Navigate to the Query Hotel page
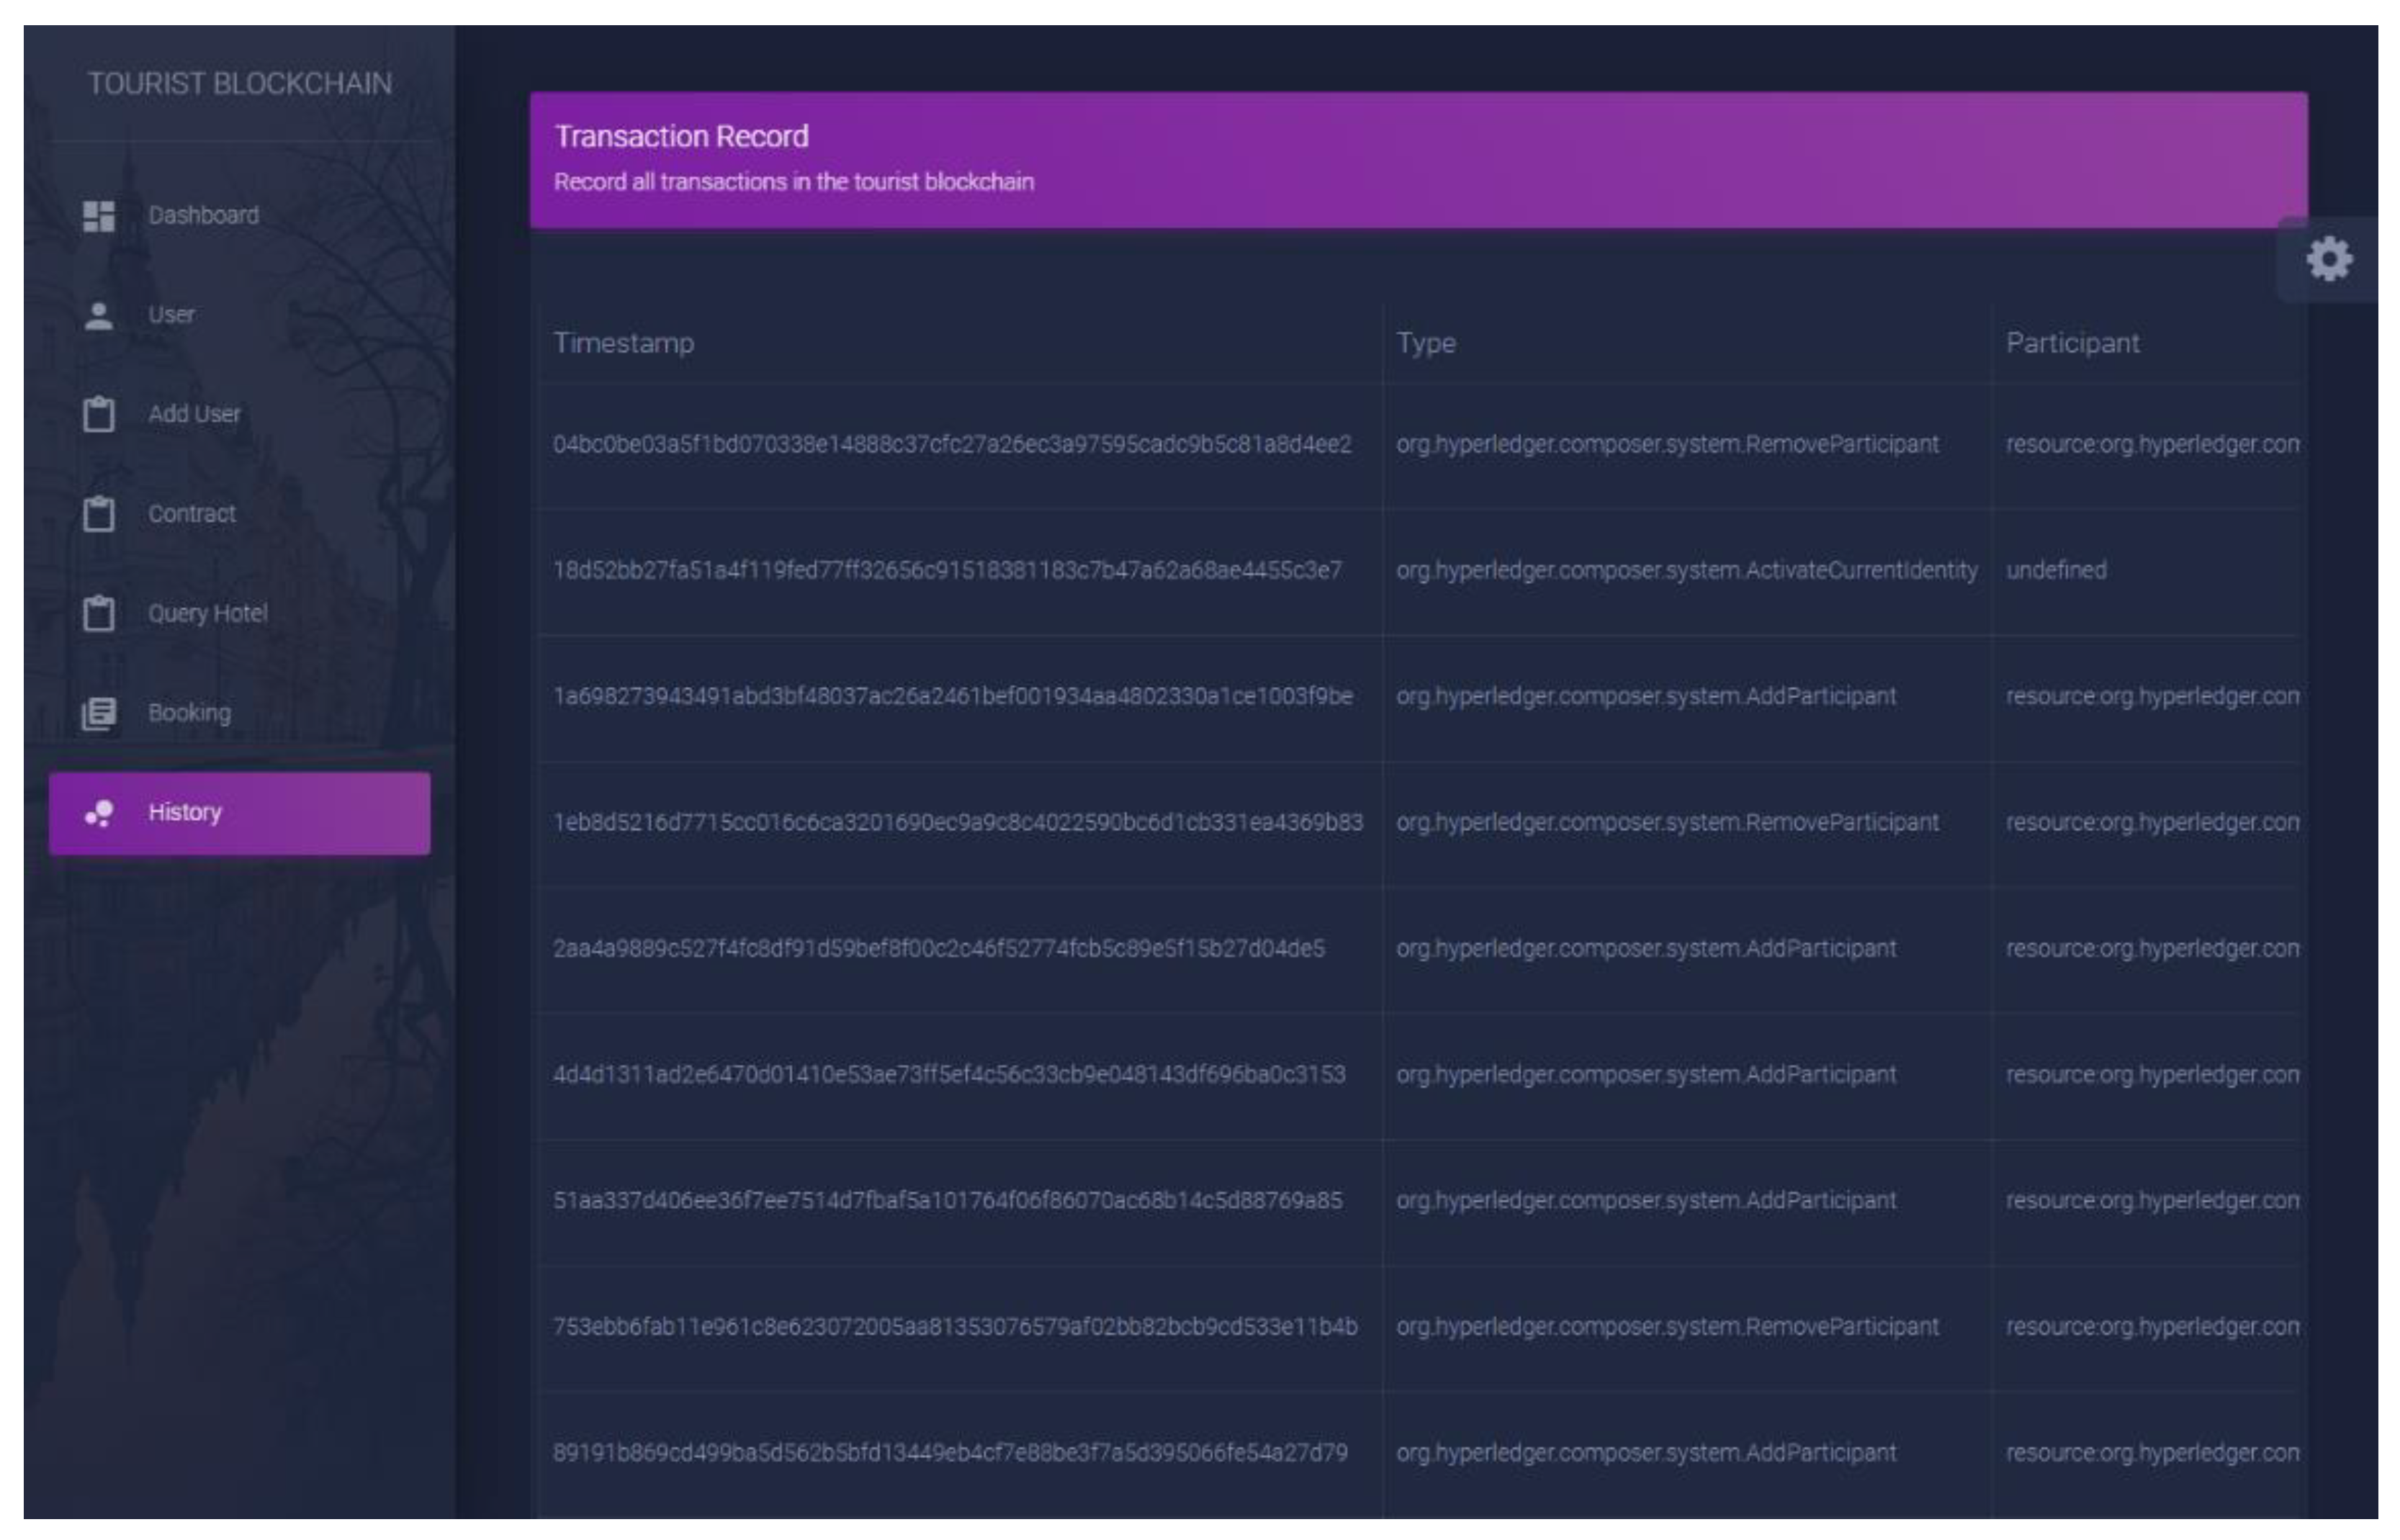 207,613
